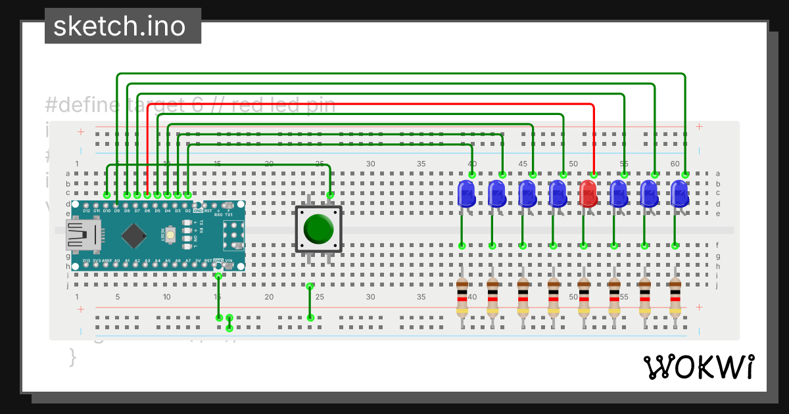The image size is (789, 414).
Task: Select the red wire to the red LED
Action: tap(371, 104)
